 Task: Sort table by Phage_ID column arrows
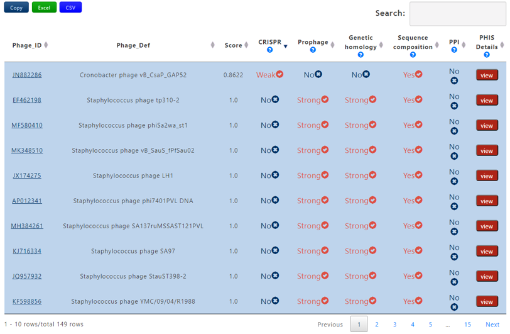(46, 45)
